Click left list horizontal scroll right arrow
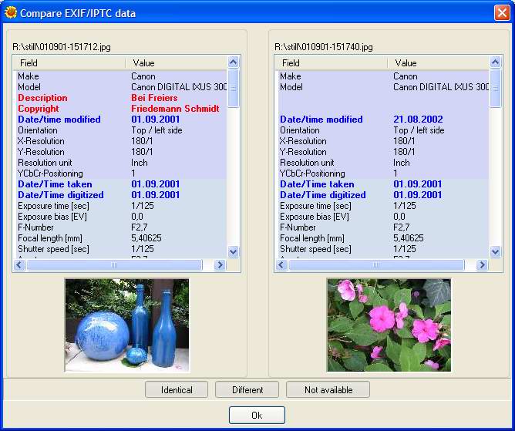This screenshot has width=515, height=431. (x=220, y=264)
